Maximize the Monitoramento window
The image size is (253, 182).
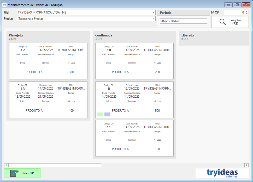(237, 5)
